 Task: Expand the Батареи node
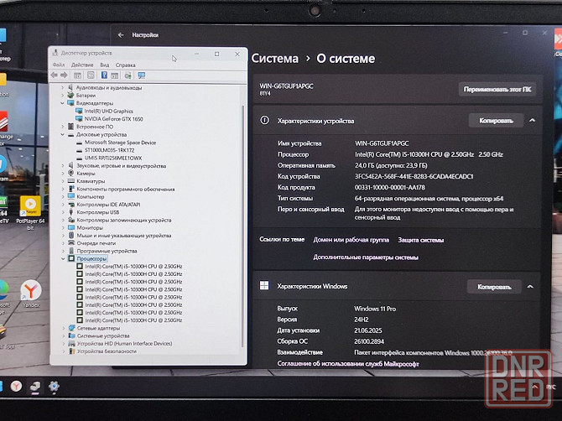pyautogui.click(x=62, y=96)
